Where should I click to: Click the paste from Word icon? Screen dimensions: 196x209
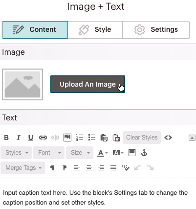[x=116, y=138]
